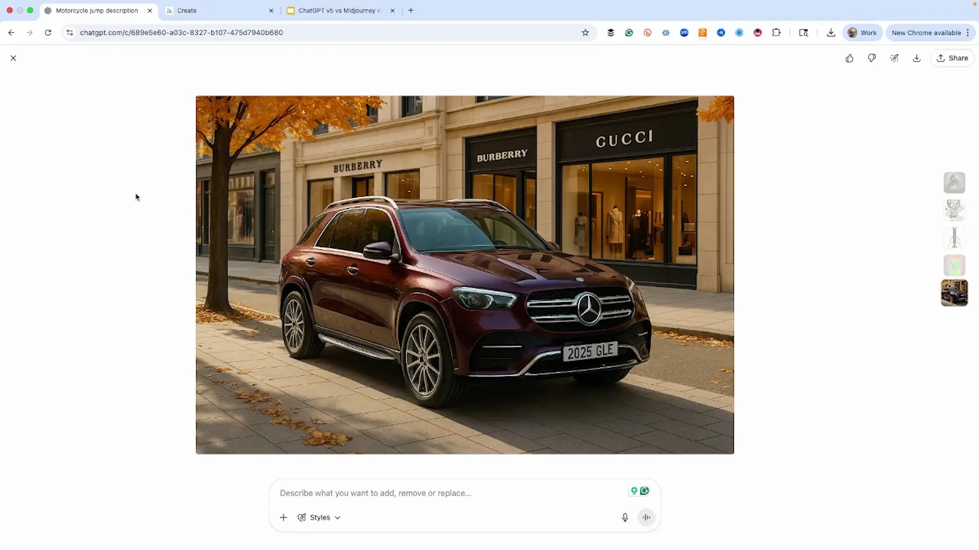This screenshot has width=979, height=550.
Task: Open the voice mode control
Action: (646, 517)
